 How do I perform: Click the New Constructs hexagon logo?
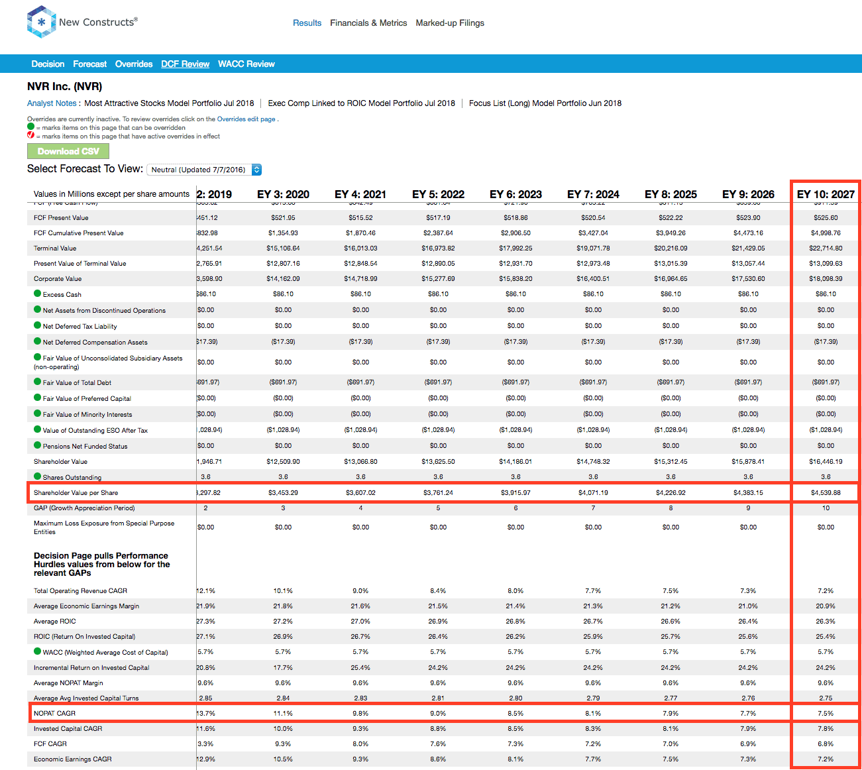click(41, 22)
